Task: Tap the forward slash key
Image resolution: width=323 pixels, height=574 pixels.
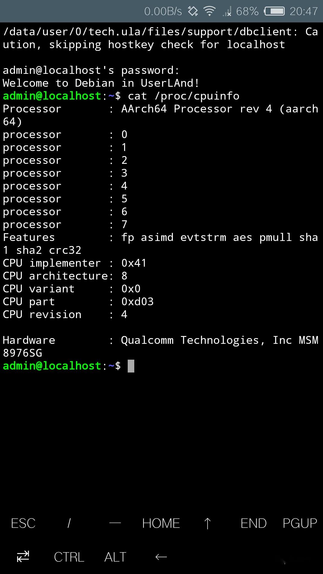Action: (x=69, y=523)
